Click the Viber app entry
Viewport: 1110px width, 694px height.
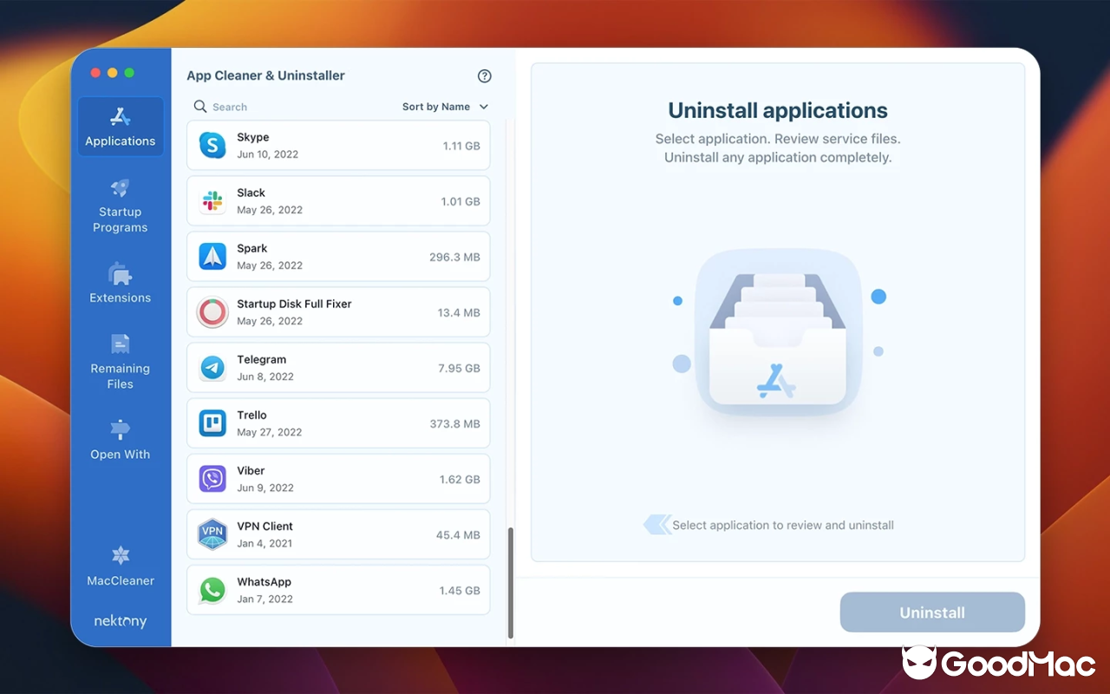point(338,478)
